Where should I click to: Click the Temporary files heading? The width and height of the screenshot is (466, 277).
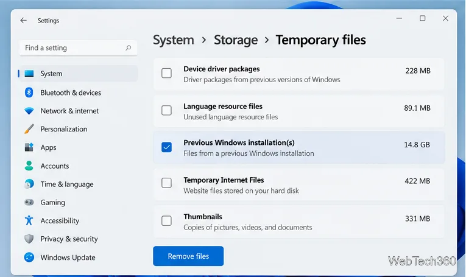click(320, 40)
